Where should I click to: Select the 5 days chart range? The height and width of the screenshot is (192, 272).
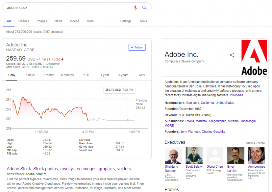point(30,75)
